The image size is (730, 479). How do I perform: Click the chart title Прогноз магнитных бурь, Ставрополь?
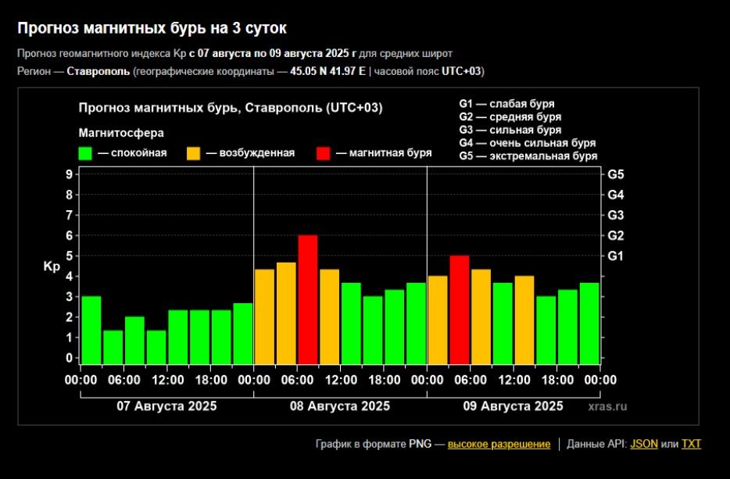point(231,108)
